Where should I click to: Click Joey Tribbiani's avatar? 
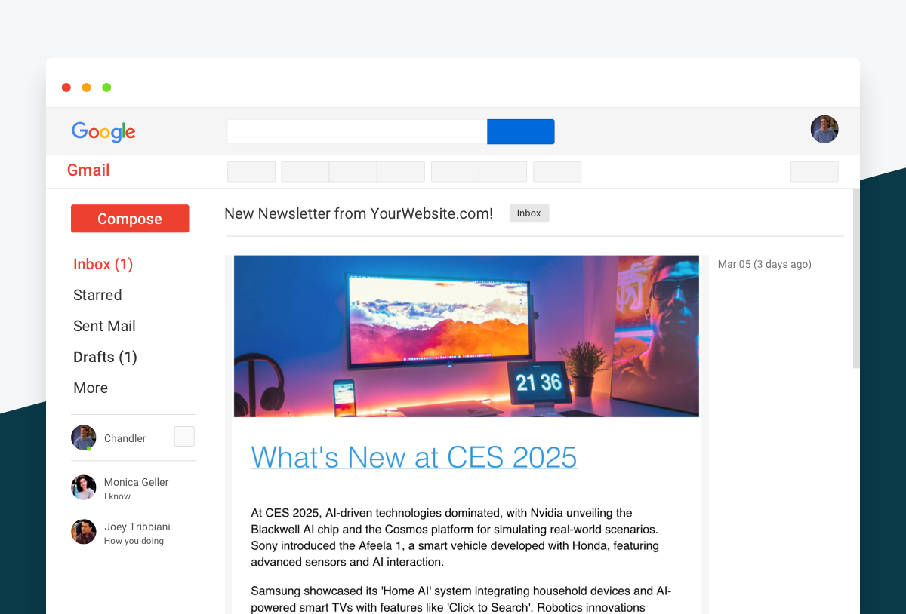(83, 532)
